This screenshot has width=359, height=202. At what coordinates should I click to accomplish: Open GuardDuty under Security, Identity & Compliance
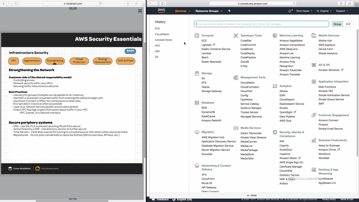(286, 150)
